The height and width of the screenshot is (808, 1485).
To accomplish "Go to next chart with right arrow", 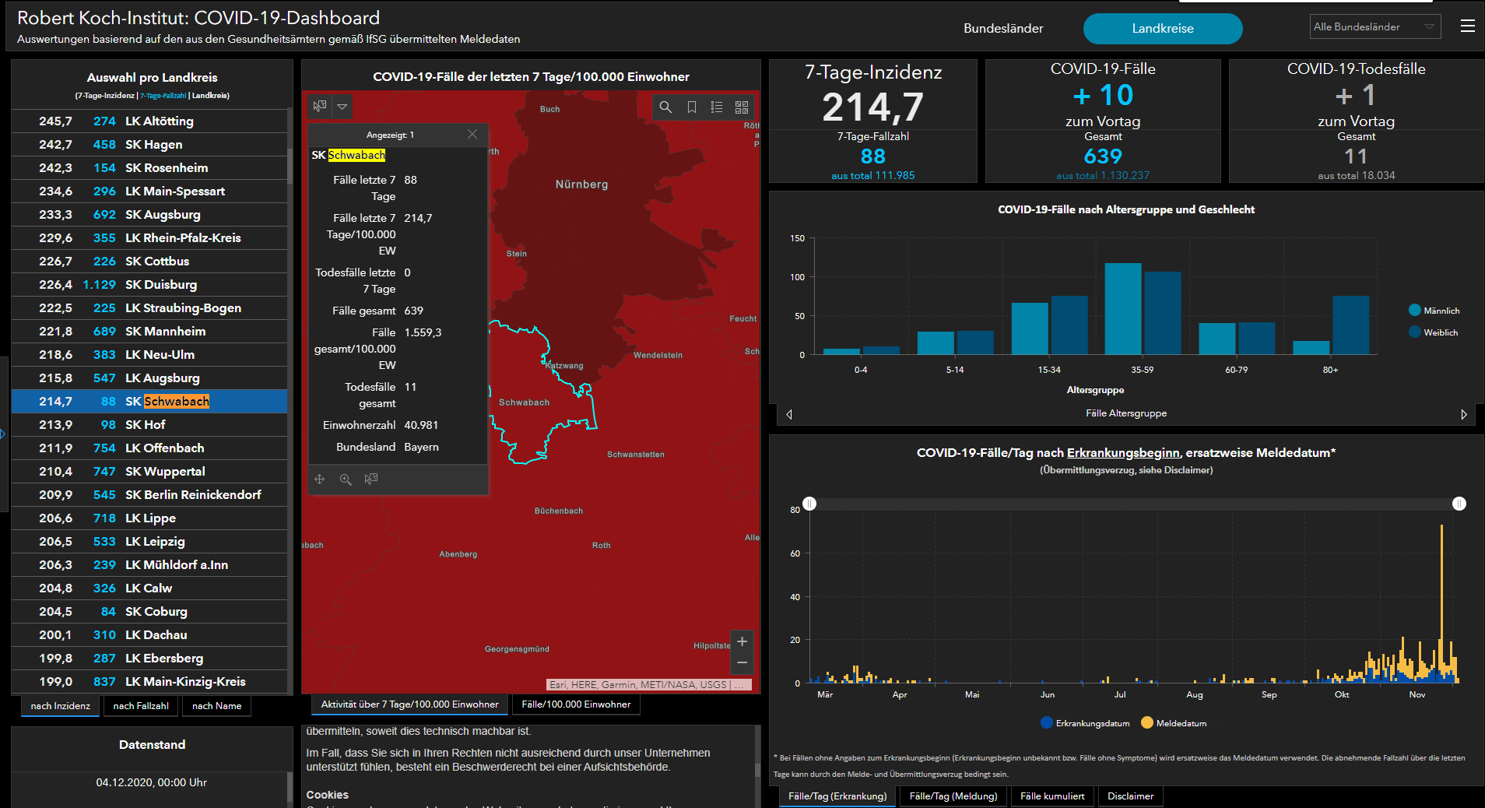I will point(1463,414).
